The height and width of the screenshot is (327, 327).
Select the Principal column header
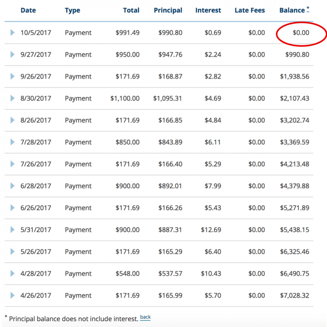click(168, 10)
